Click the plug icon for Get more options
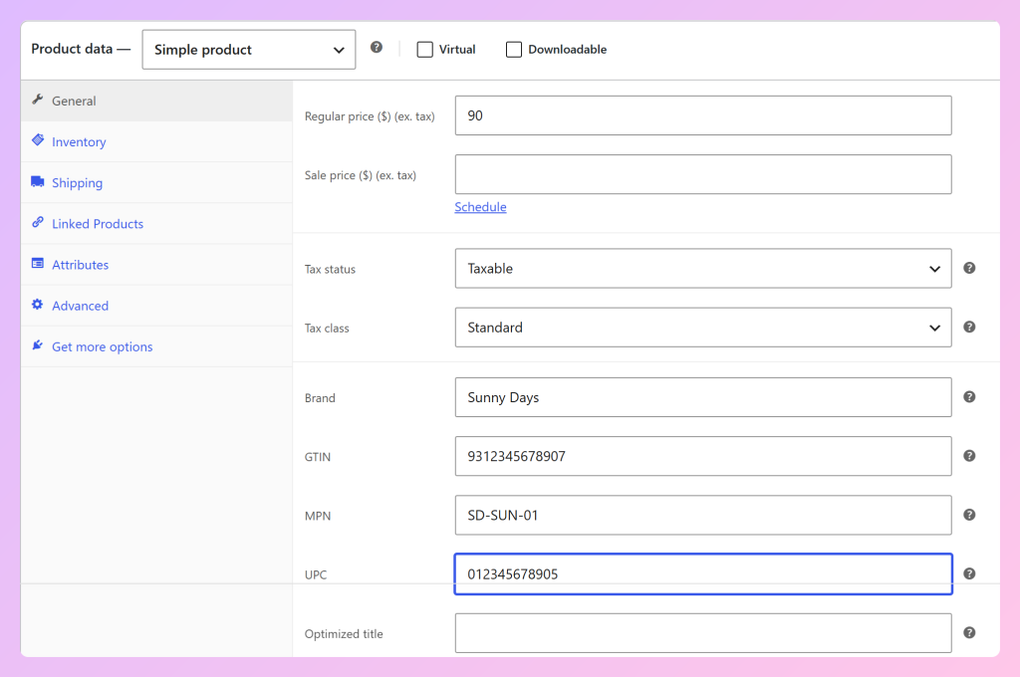 pos(38,345)
